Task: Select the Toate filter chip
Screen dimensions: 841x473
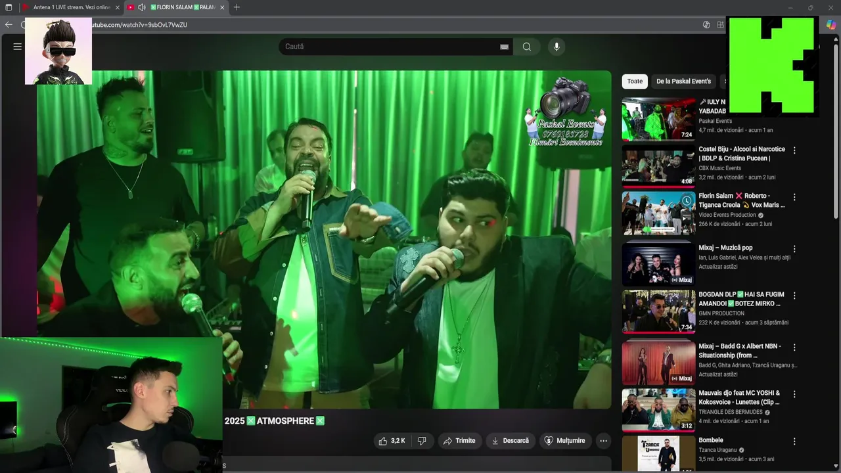Action: [x=635, y=81]
